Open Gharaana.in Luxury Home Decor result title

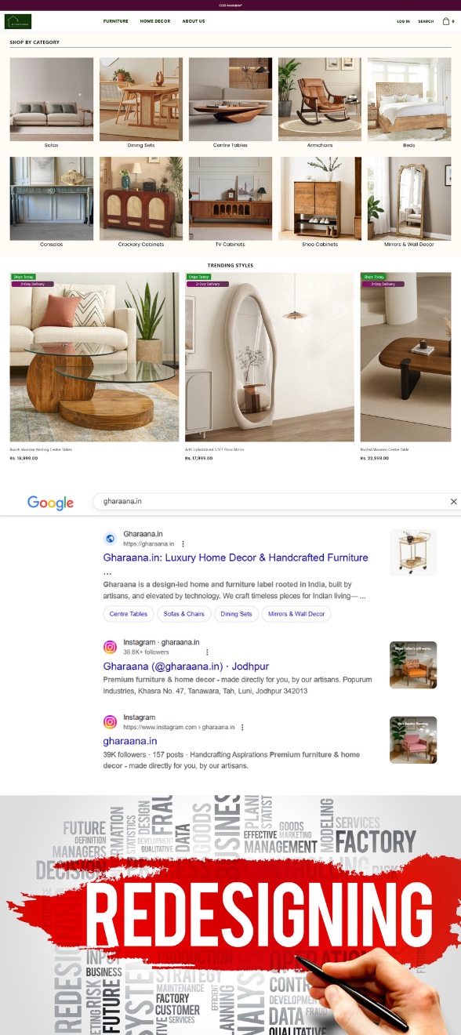(235, 557)
